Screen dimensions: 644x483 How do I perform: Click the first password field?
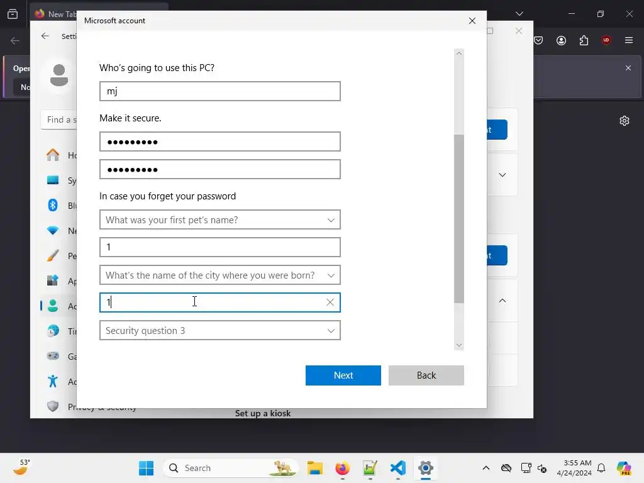[x=219, y=142]
